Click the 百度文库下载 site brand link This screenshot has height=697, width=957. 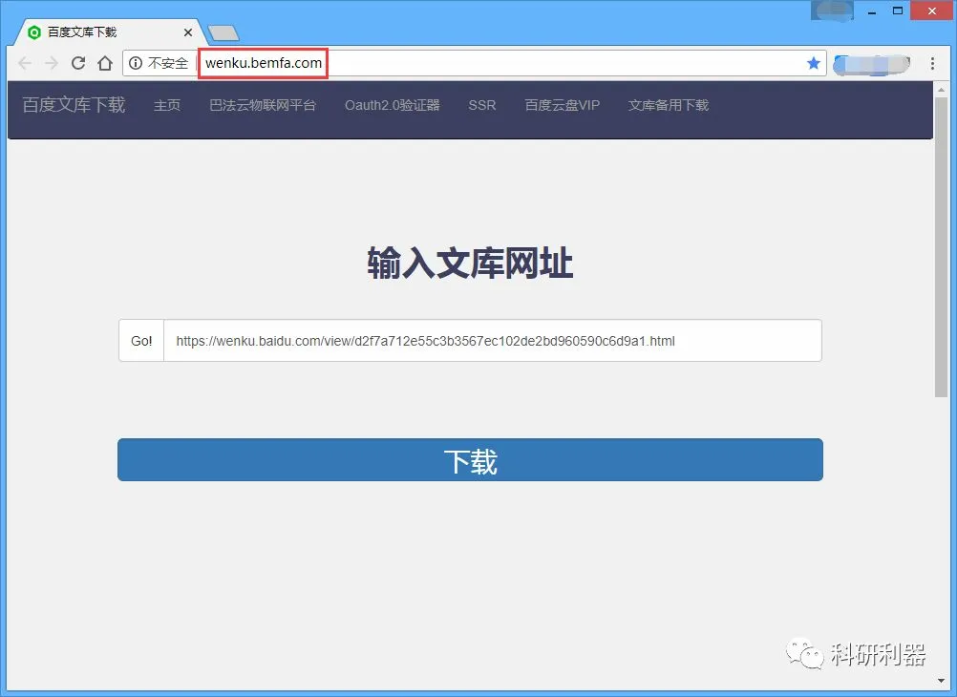74,105
